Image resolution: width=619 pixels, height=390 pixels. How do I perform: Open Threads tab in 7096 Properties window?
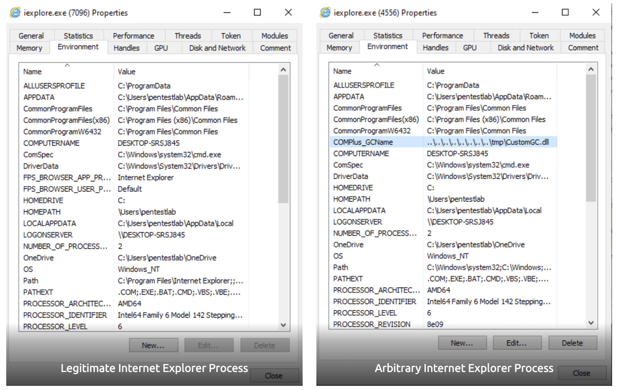(x=188, y=36)
